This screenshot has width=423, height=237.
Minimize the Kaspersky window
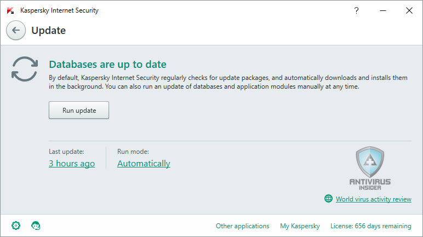click(x=383, y=10)
